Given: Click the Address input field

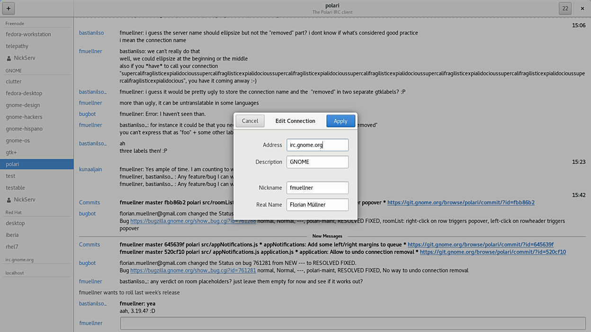Looking at the screenshot, I should point(317,145).
